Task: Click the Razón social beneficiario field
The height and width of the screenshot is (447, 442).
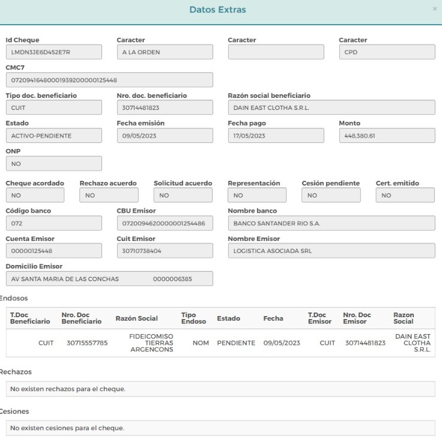Action: [x=331, y=108]
